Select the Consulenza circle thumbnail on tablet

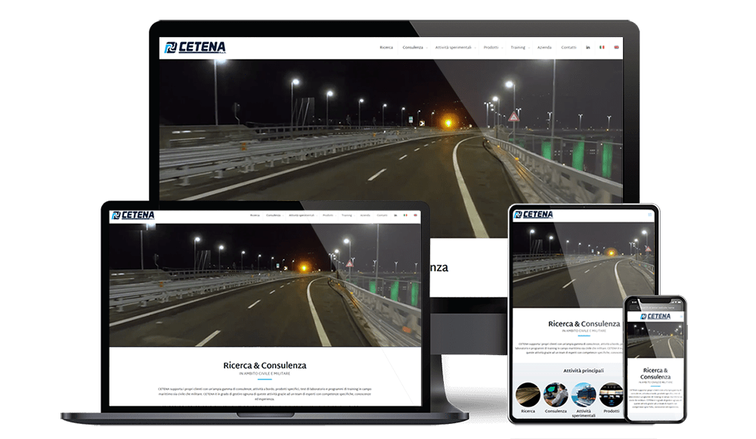click(x=556, y=394)
